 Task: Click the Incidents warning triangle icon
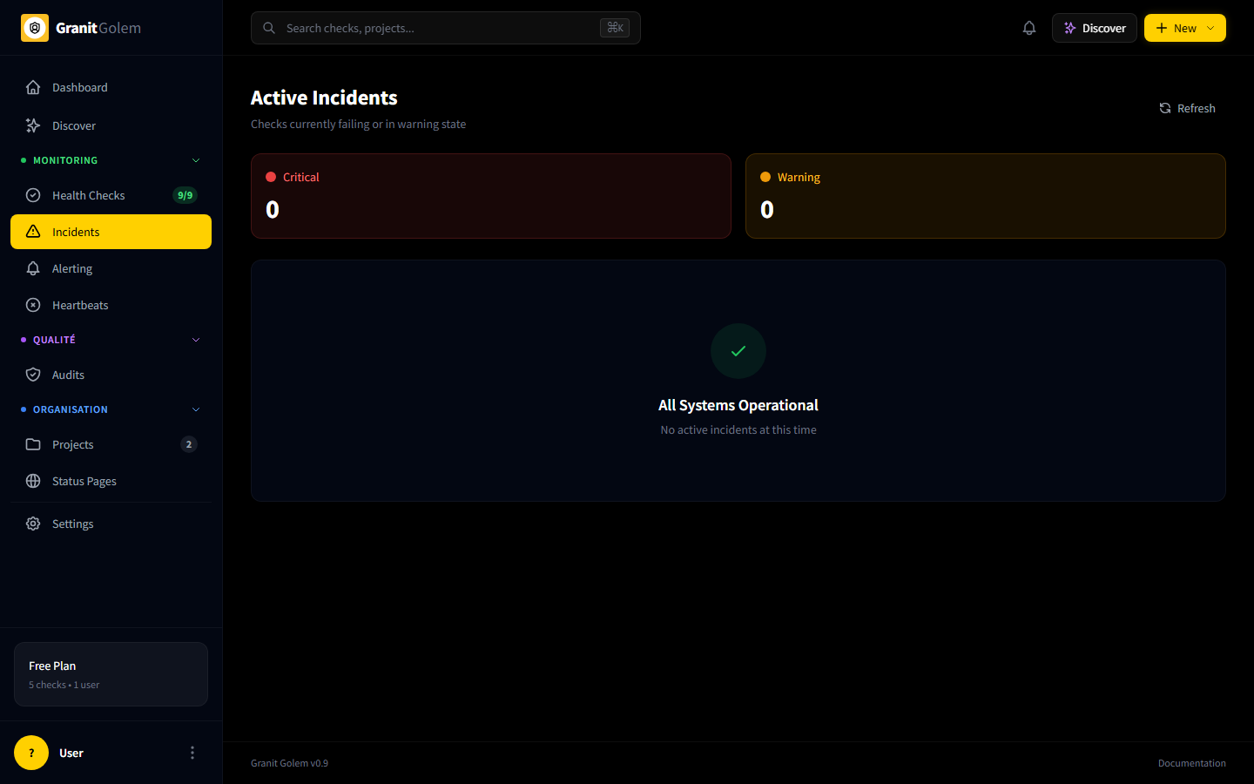tap(33, 232)
